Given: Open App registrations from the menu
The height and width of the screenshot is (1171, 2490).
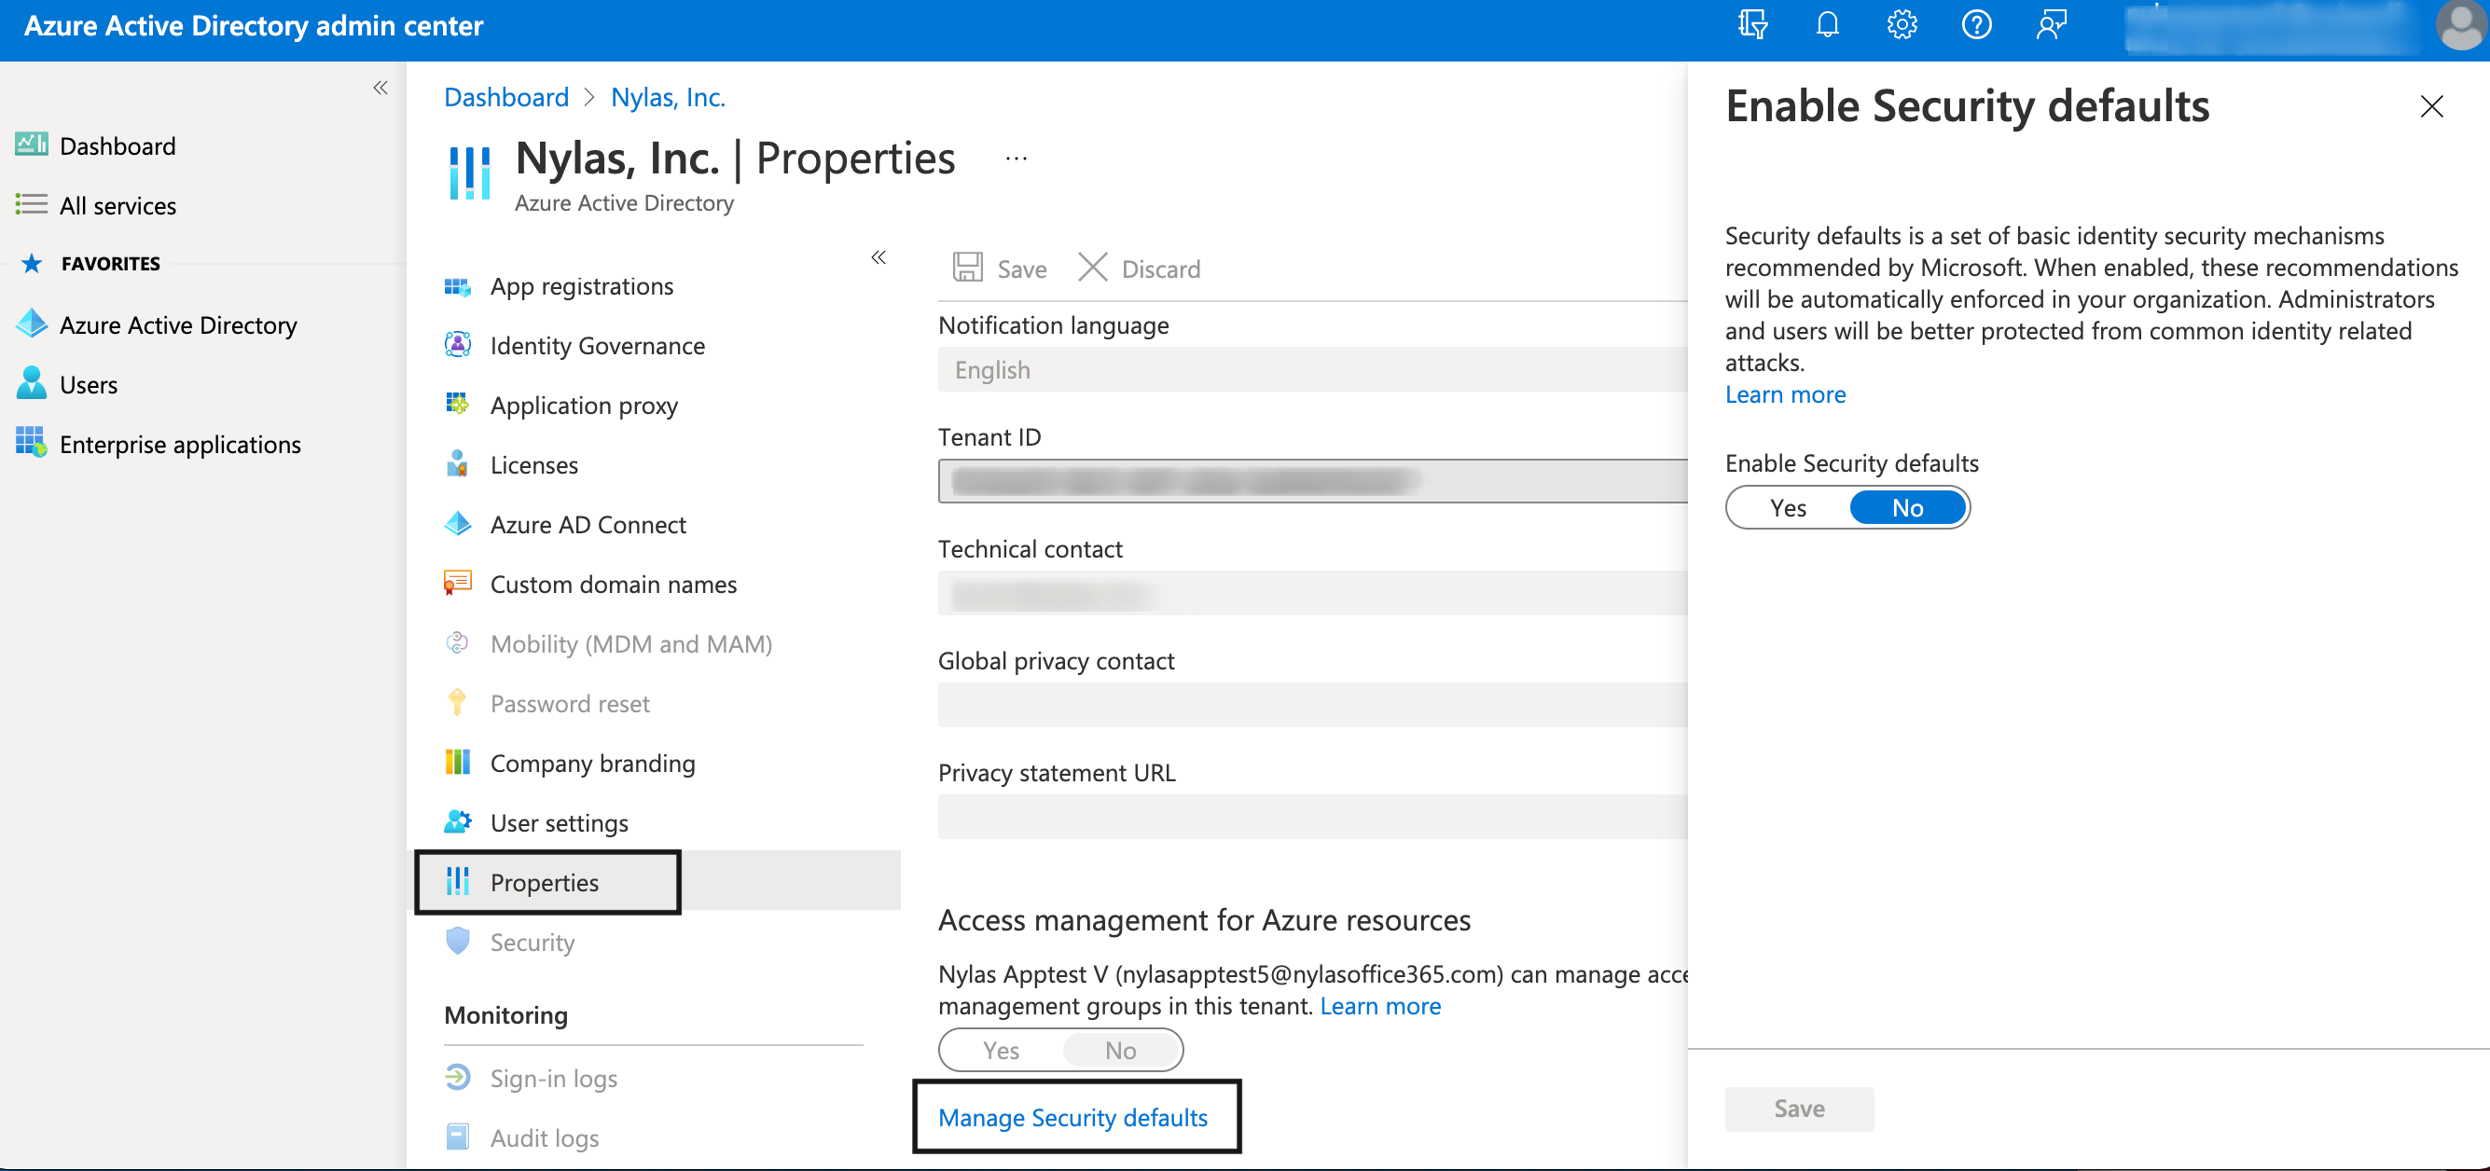Looking at the screenshot, I should point(581,285).
